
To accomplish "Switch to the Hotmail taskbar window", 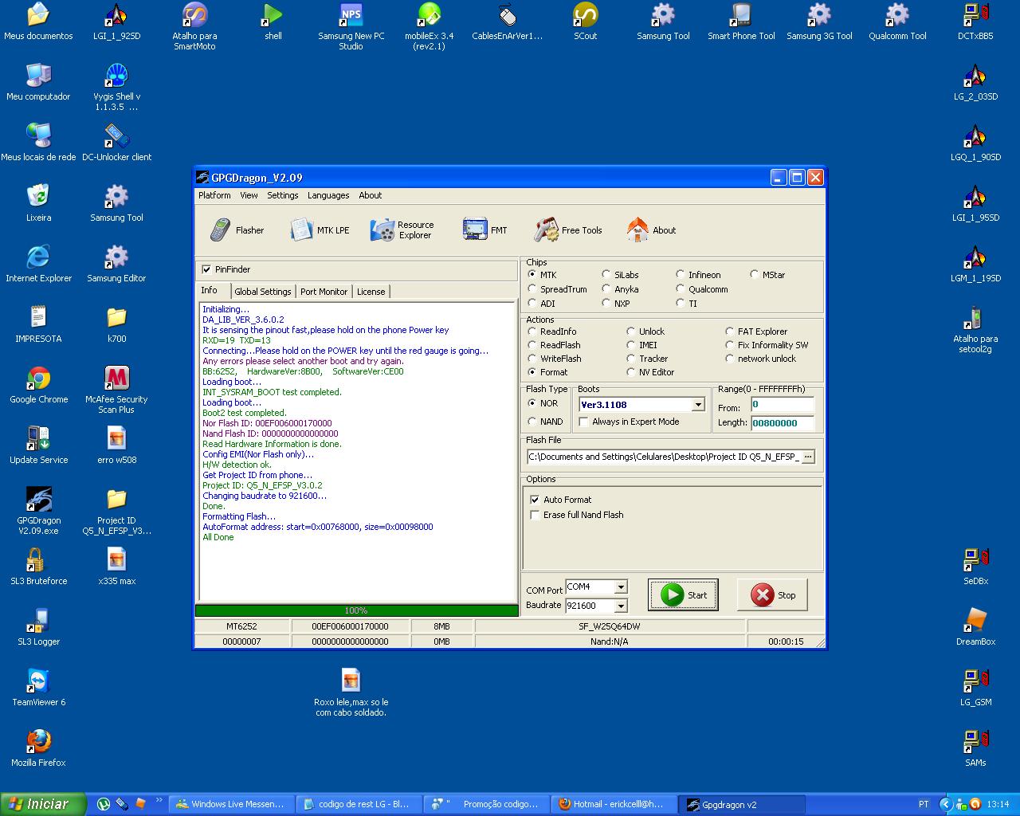I will [614, 804].
